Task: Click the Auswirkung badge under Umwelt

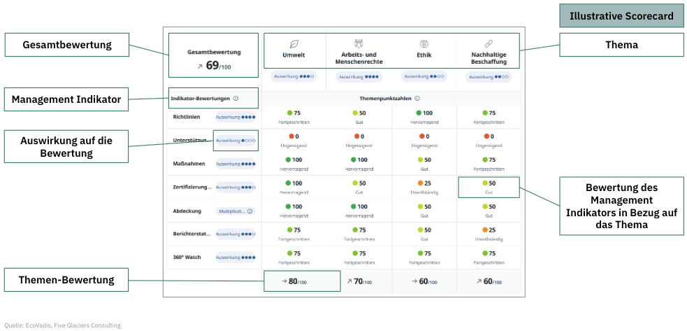Action: click(x=294, y=76)
